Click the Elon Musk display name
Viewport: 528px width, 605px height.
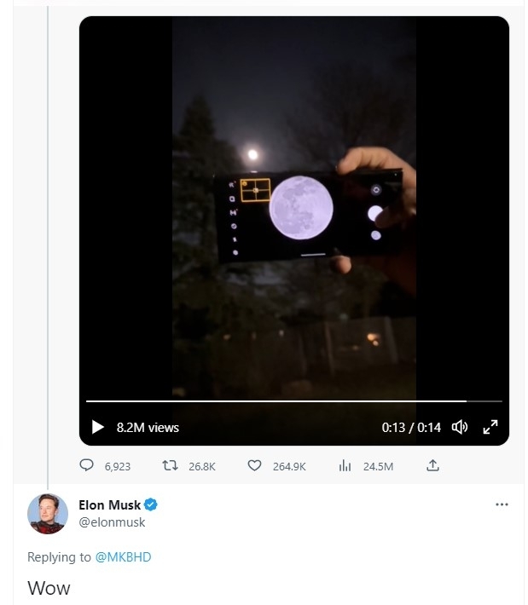[108, 504]
